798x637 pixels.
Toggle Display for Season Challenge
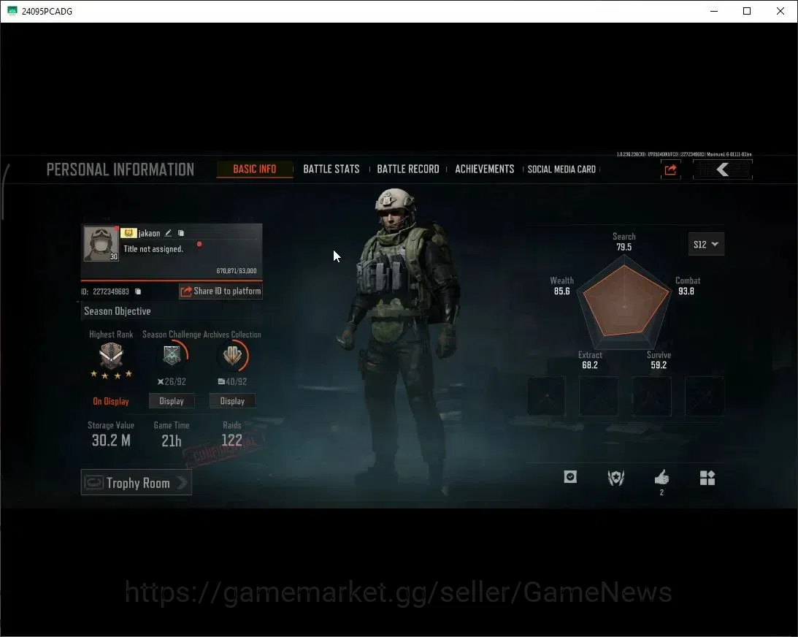pyautogui.click(x=172, y=401)
